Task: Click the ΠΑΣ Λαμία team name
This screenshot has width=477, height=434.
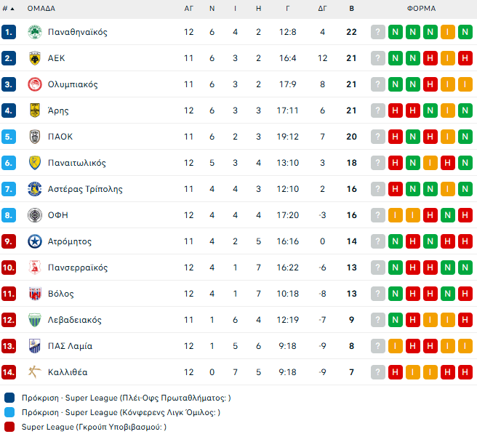Action: coord(70,346)
